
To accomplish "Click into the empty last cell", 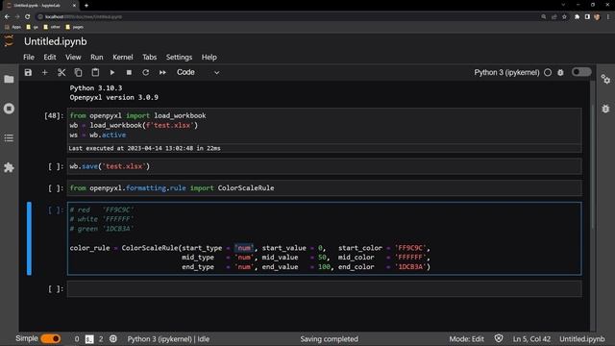I will [324, 288].
